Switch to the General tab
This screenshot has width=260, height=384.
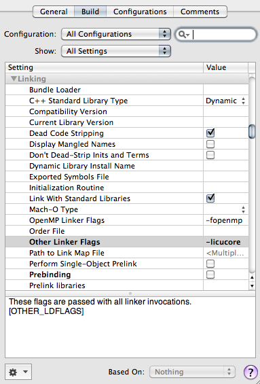coord(54,12)
